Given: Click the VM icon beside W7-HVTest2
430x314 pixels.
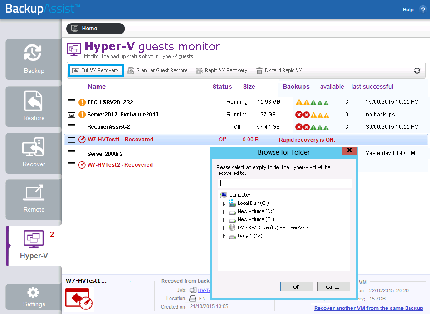Looking at the screenshot, I should (x=72, y=165).
